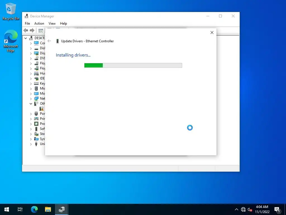The height and width of the screenshot is (215, 286).
Task: Click the back arrow in Update Drivers dialog
Action: [49, 41]
